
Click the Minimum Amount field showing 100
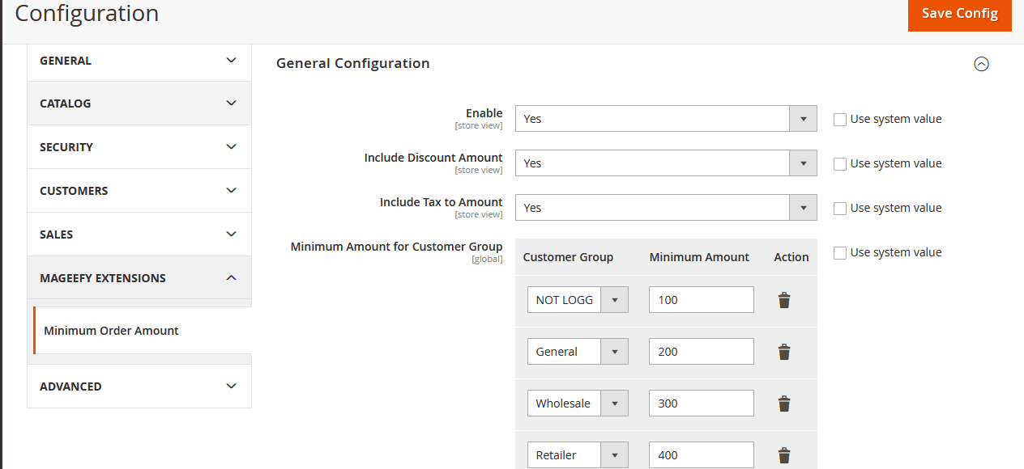tap(701, 299)
